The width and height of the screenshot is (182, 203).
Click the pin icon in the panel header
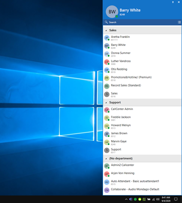173,2
